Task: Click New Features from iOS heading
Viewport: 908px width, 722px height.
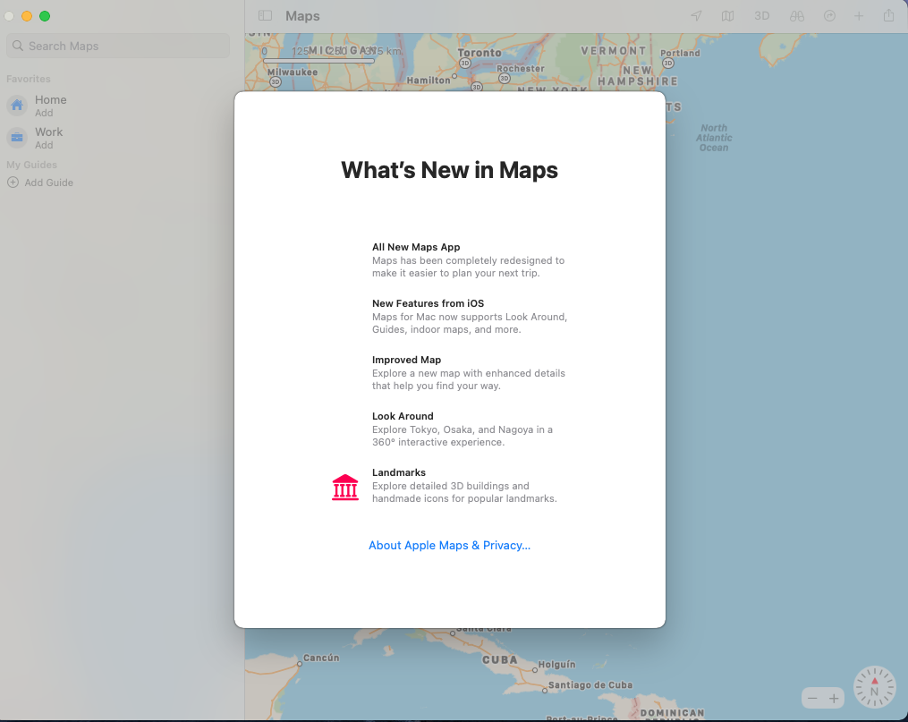Action: tap(428, 303)
